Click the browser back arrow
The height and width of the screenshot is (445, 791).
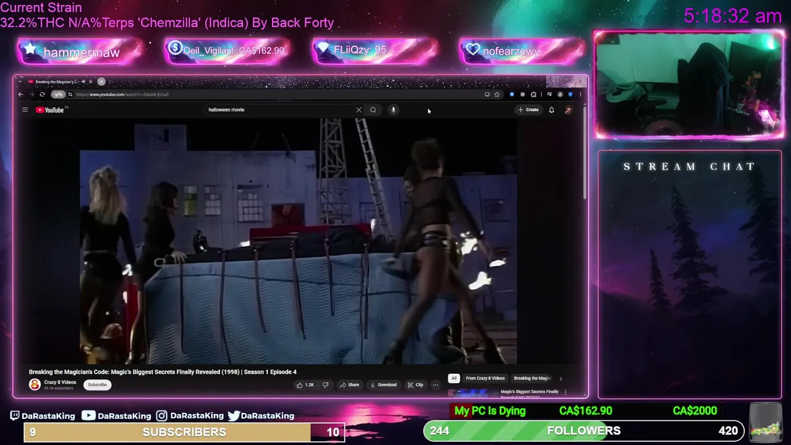pos(20,95)
